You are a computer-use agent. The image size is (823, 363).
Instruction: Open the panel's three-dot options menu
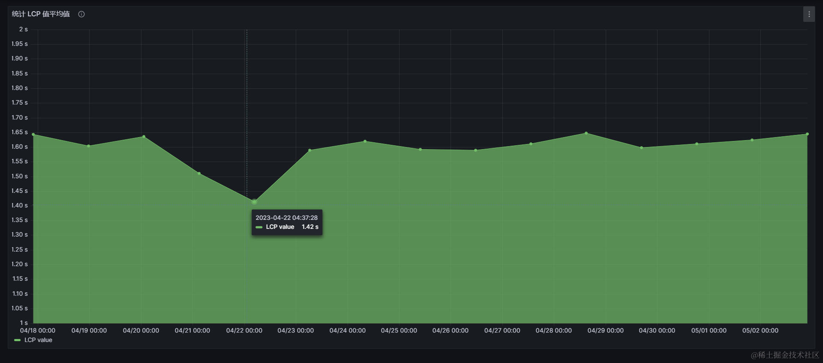[x=809, y=14]
